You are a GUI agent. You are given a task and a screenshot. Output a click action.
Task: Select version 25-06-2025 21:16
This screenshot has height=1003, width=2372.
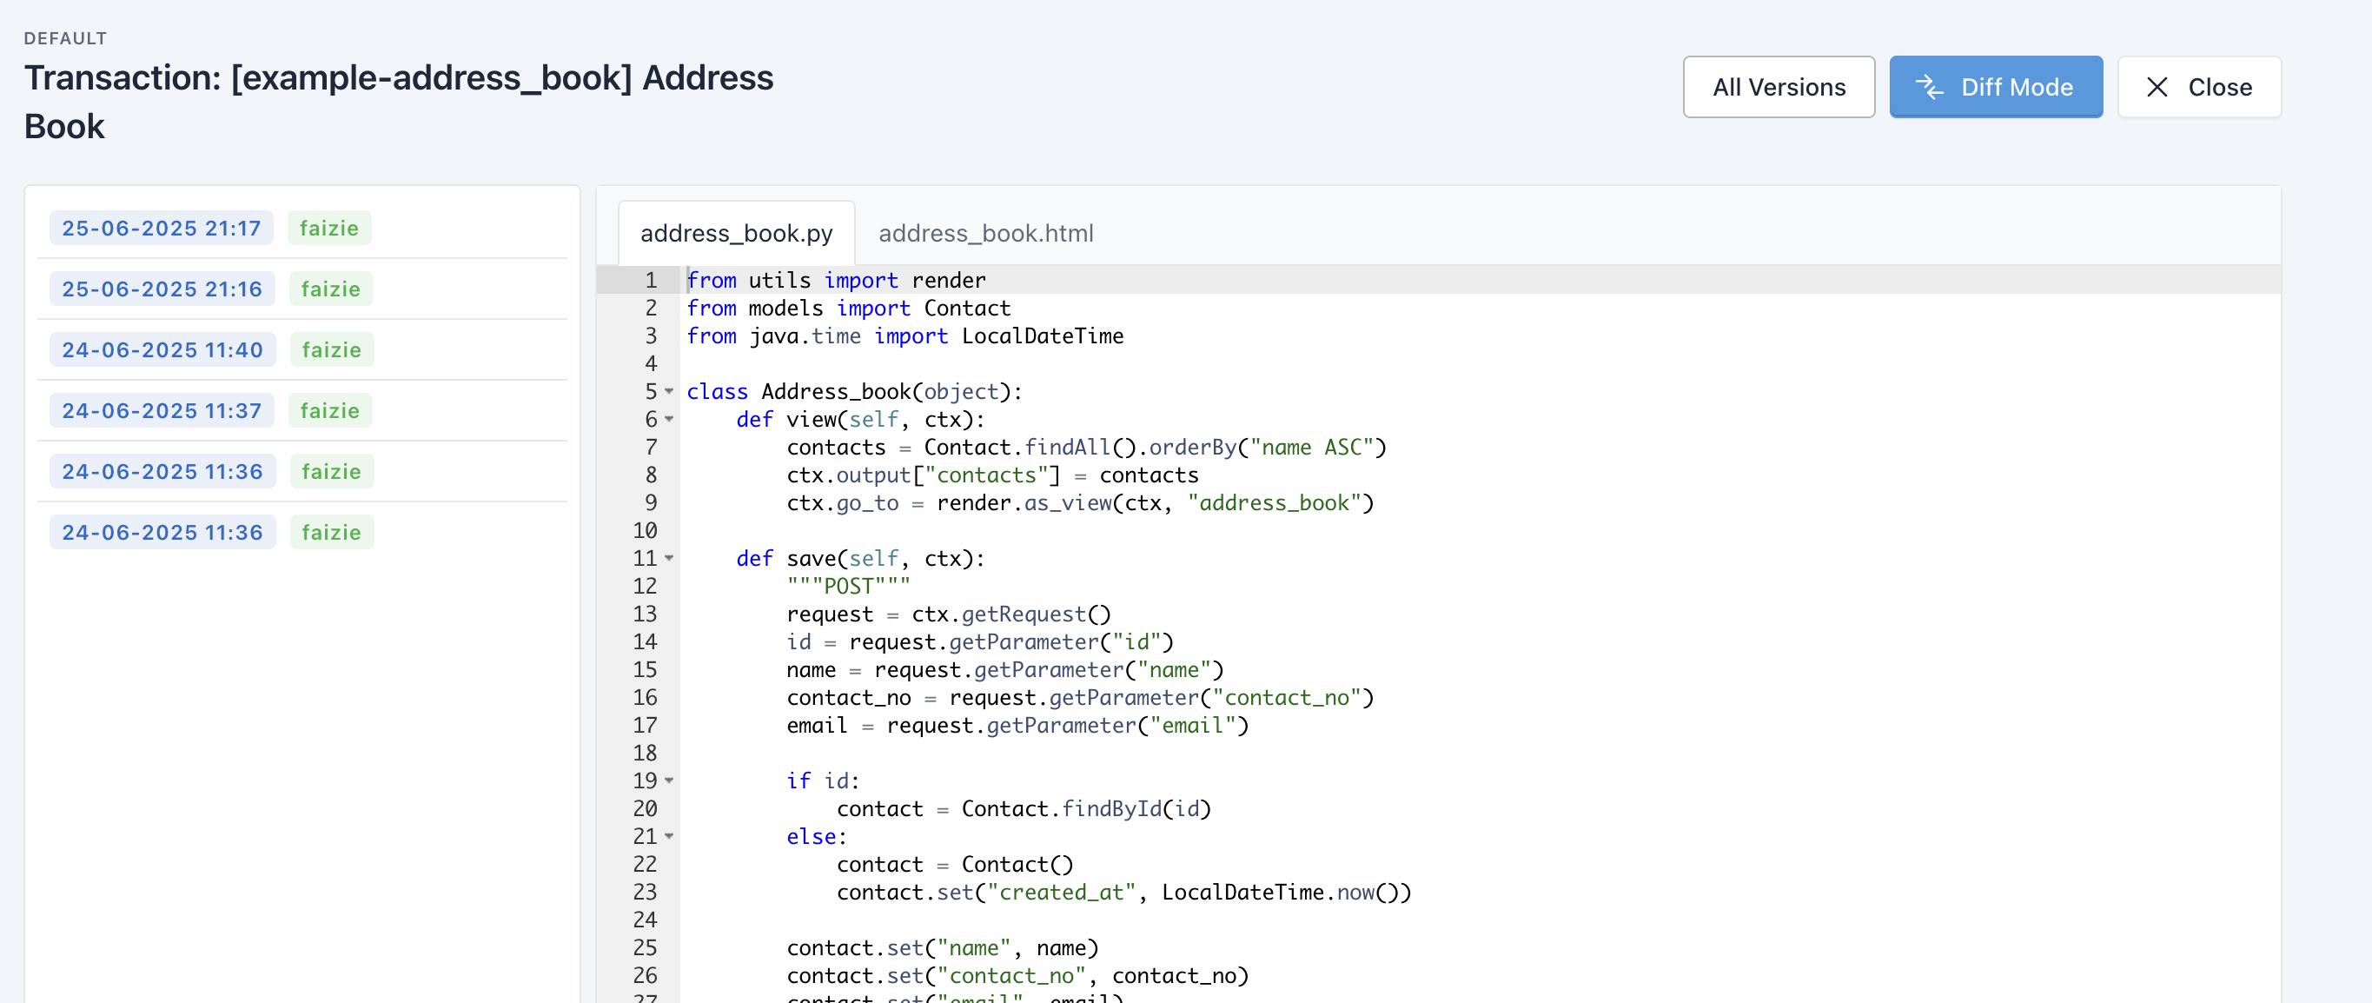click(x=161, y=289)
